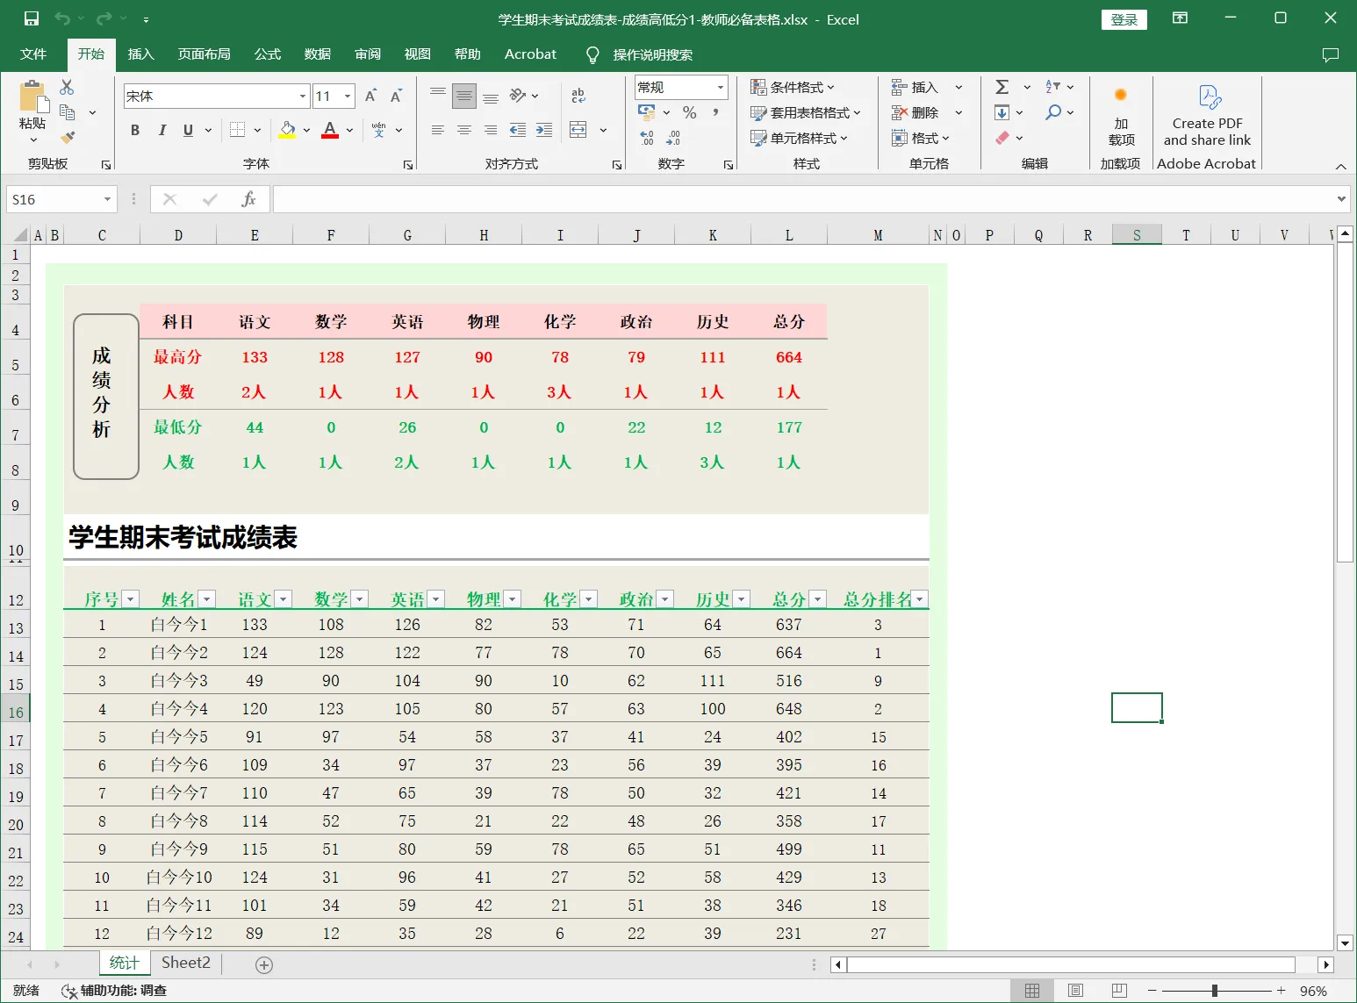Click the zoom slider handle
Image resolution: width=1357 pixels, height=1003 pixels.
(x=1215, y=991)
